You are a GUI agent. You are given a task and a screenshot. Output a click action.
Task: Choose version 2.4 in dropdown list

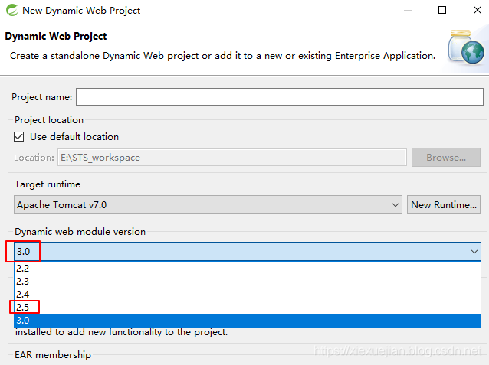point(23,295)
